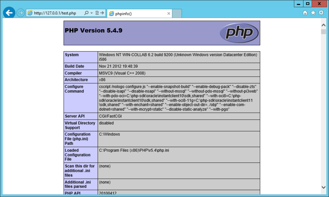The image size is (329, 197).
Task: Open the Tools gear menu
Action: [321, 13]
